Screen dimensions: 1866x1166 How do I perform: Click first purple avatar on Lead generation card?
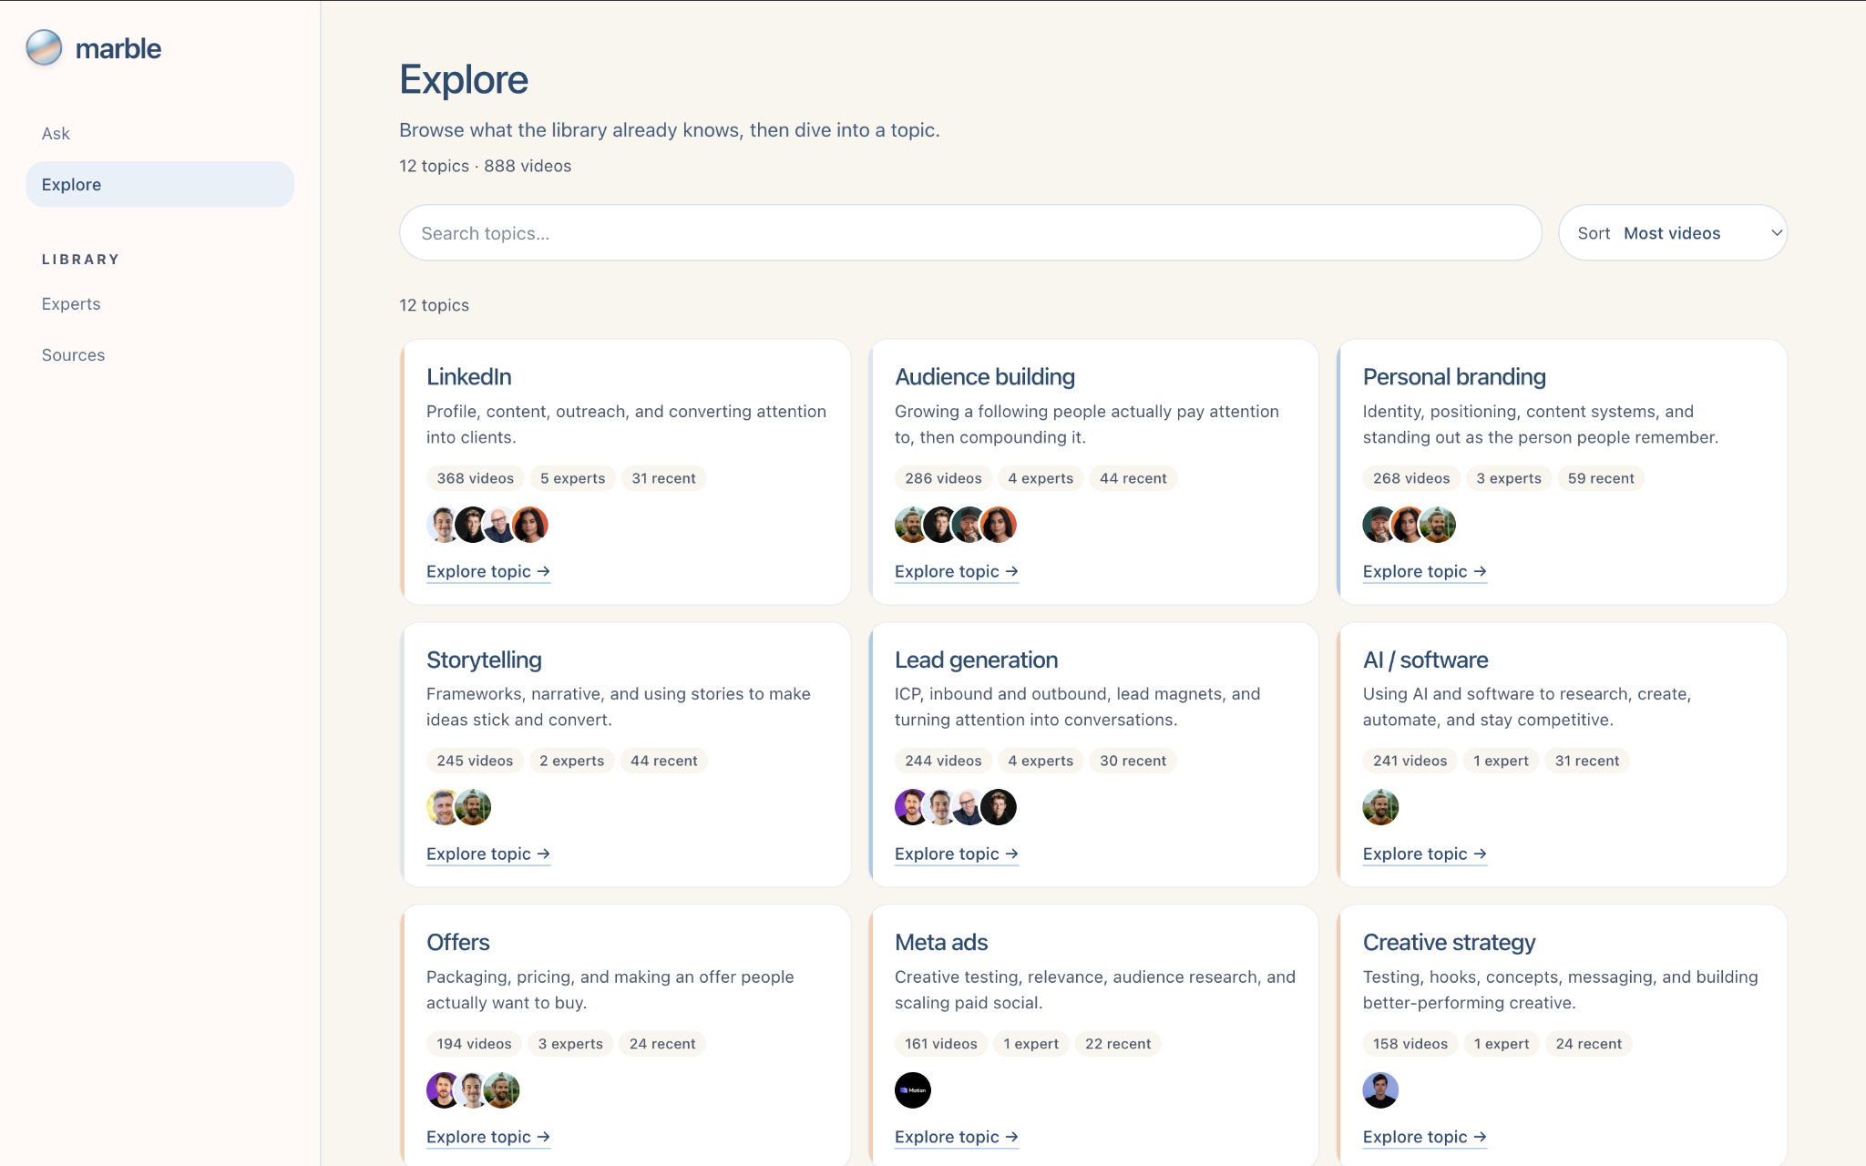coord(911,807)
